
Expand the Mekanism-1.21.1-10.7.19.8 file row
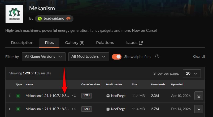pyautogui.click(x=9, y=96)
